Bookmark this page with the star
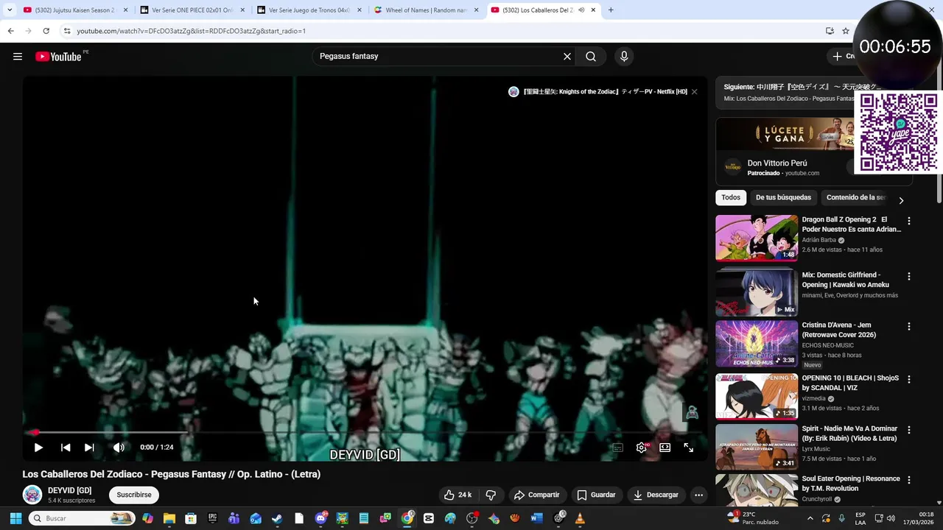The height and width of the screenshot is (530, 943). click(846, 31)
